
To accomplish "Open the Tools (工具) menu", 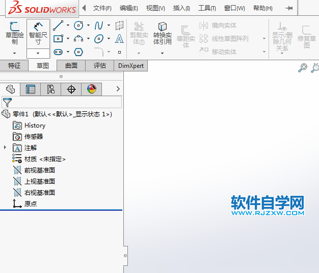I will pos(207,8).
